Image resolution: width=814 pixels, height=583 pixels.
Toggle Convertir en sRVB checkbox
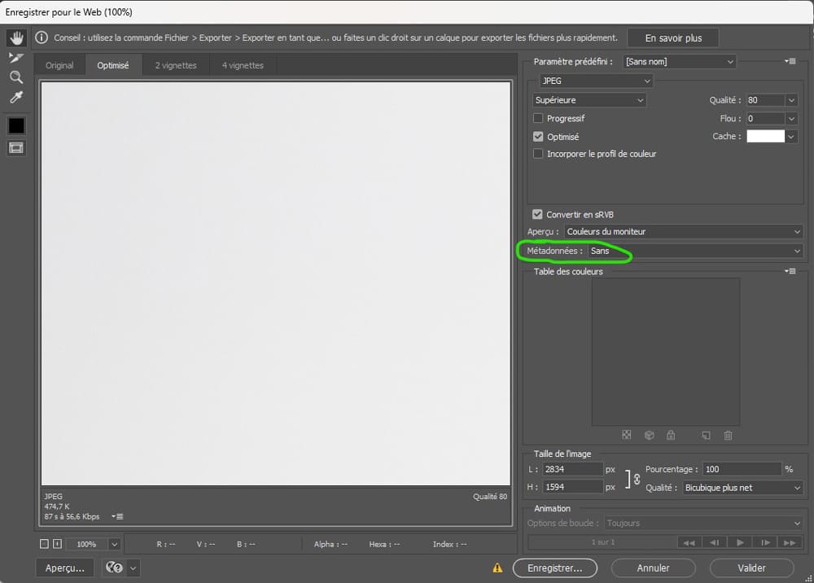[537, 215]
